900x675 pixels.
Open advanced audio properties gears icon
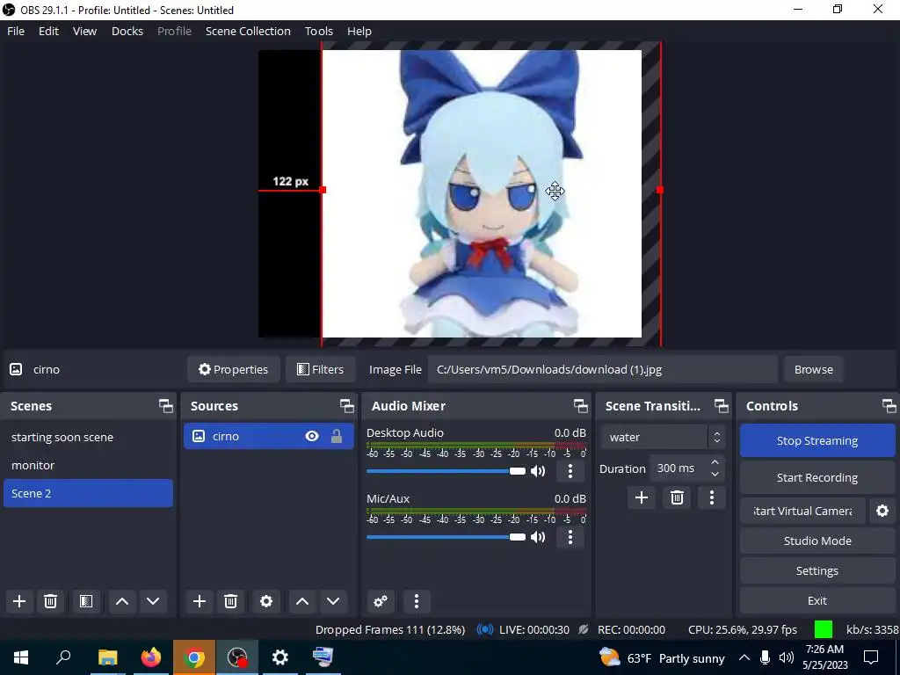coord(381,601)
